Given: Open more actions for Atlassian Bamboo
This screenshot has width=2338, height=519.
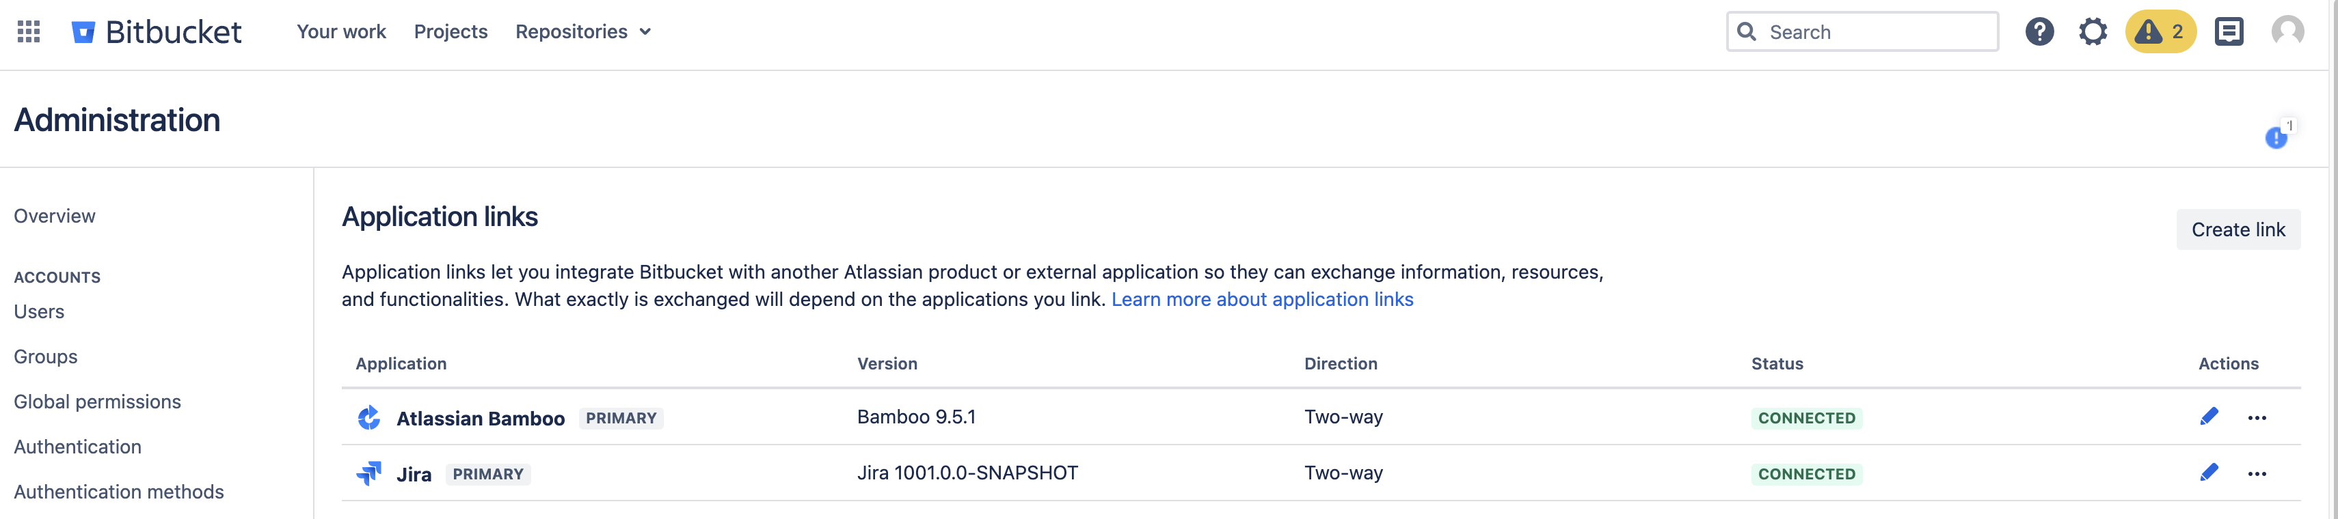Looking at the screenshot, I should 2257,419.
